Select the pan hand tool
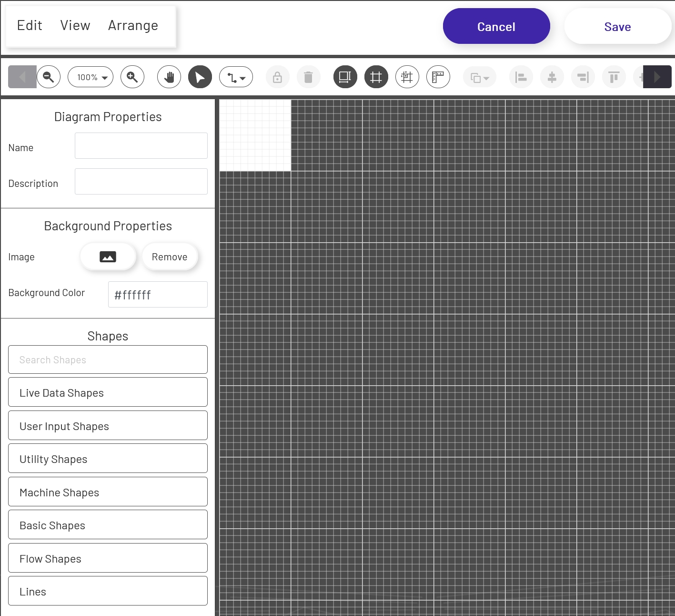Screen dimensions: 675x616 point(169,77)
